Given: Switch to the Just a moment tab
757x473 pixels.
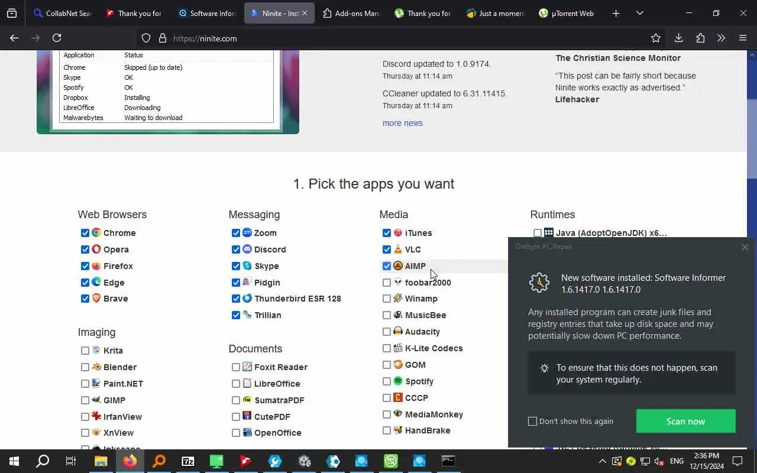Looking at the screenshot, I should pyautogui.click(x=496, y=13).
